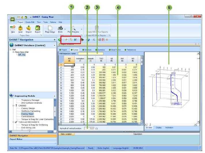The height and width of the screenshot is (153, 205).
Task: Open the Tools ribbon tab
Action: [45, 22]
